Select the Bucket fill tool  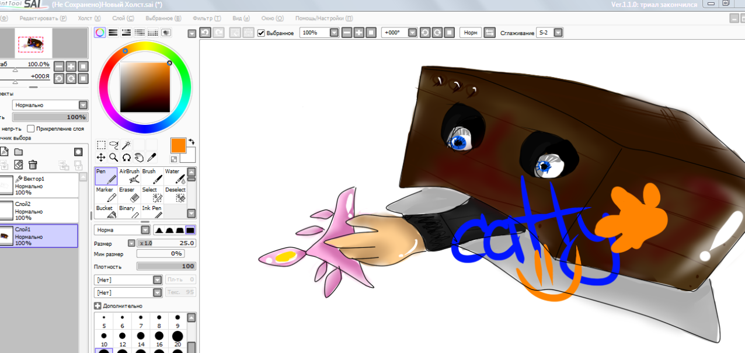click(106, 211)
